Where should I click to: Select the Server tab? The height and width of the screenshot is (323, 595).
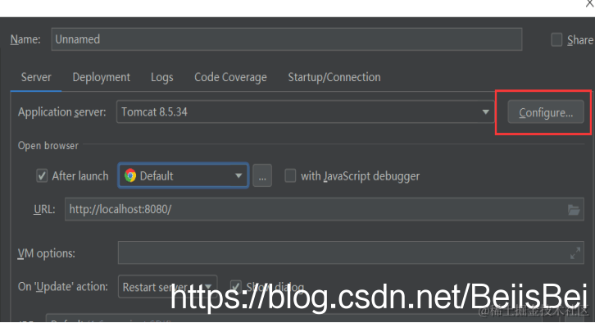click(36, 77)
